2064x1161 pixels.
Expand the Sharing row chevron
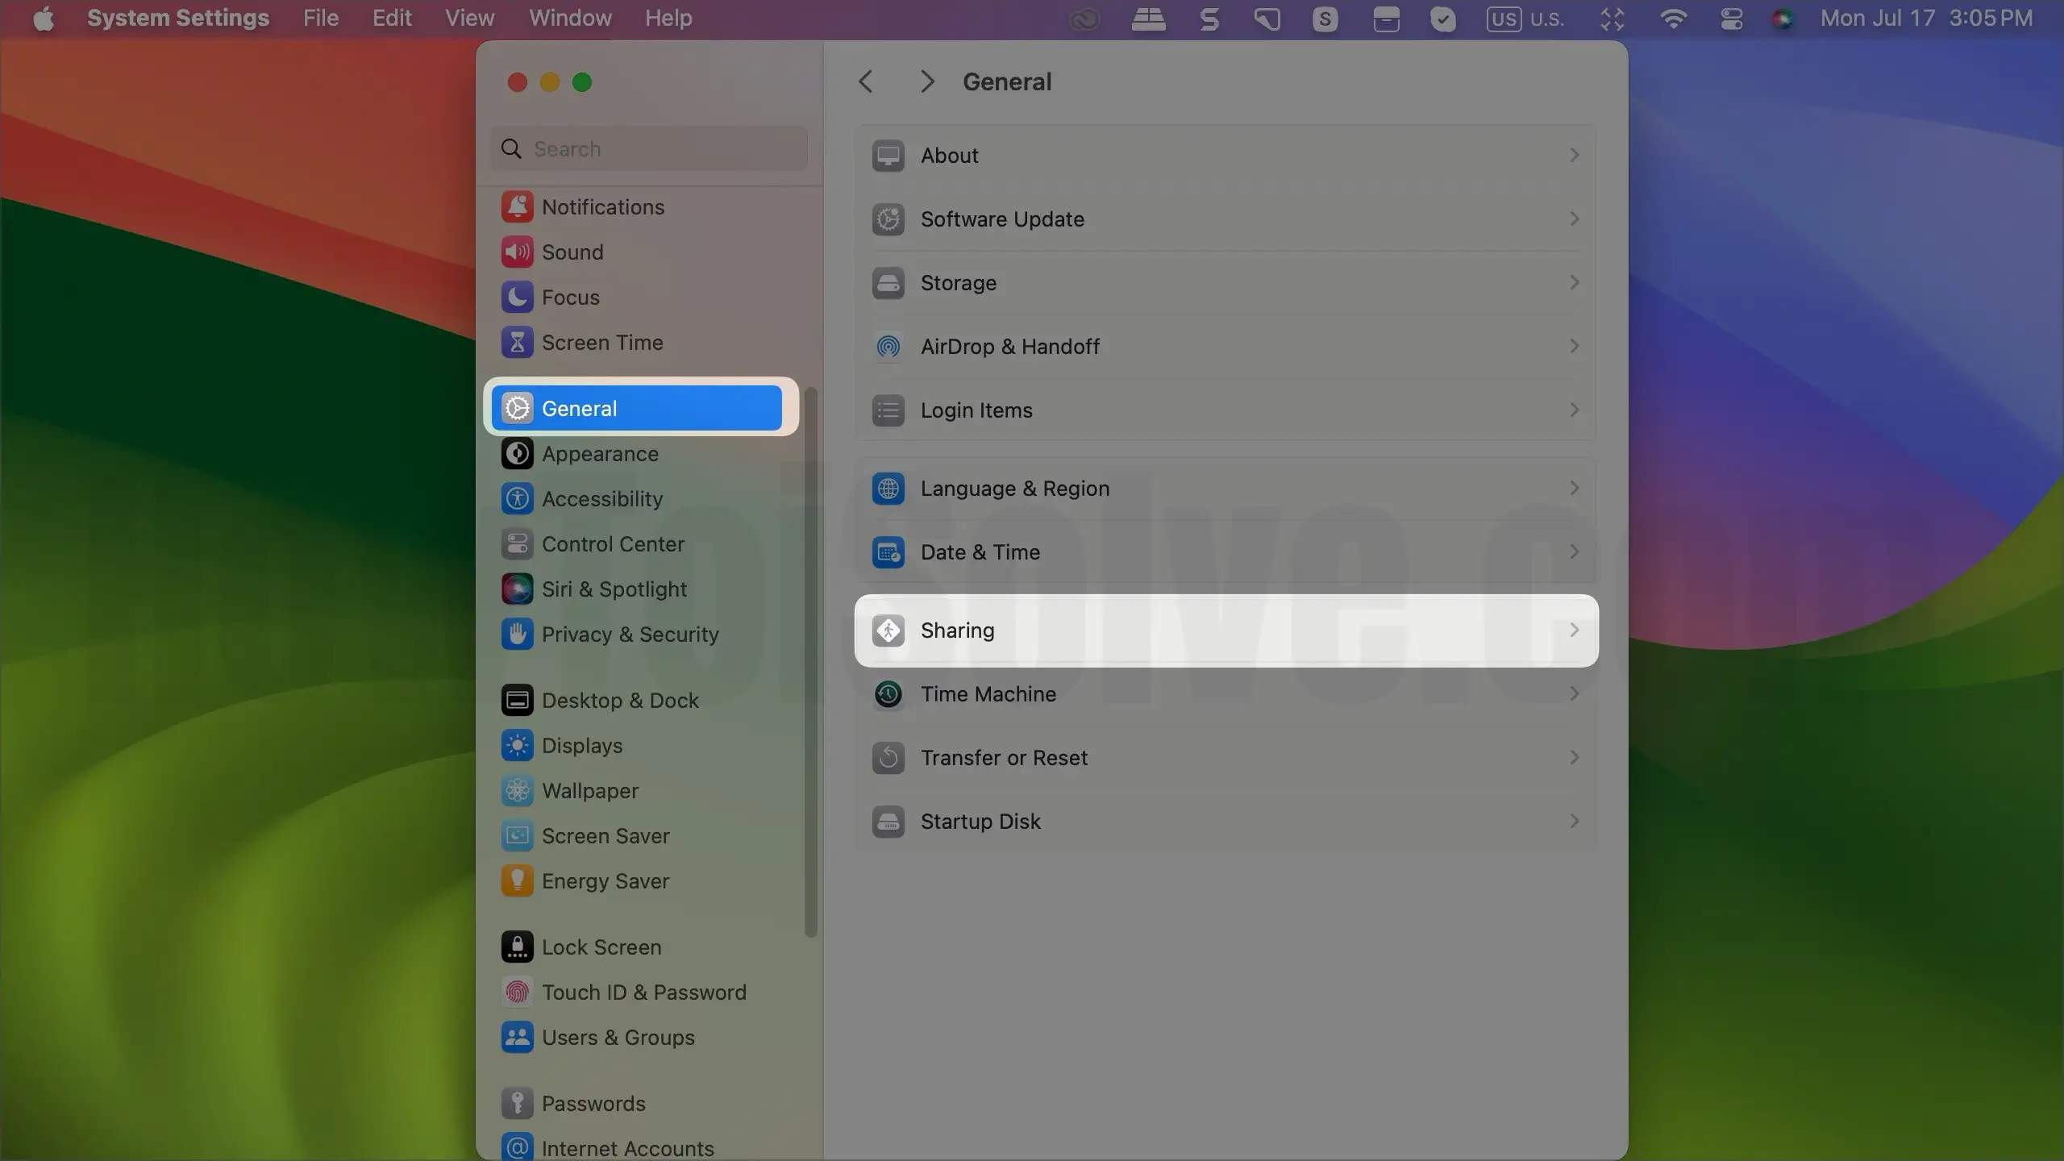pos(1574,630)
